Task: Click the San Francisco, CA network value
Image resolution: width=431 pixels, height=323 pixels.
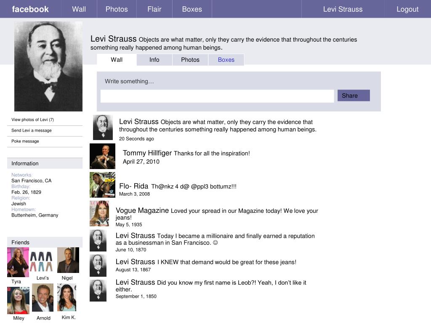Action: coord(31,181)
